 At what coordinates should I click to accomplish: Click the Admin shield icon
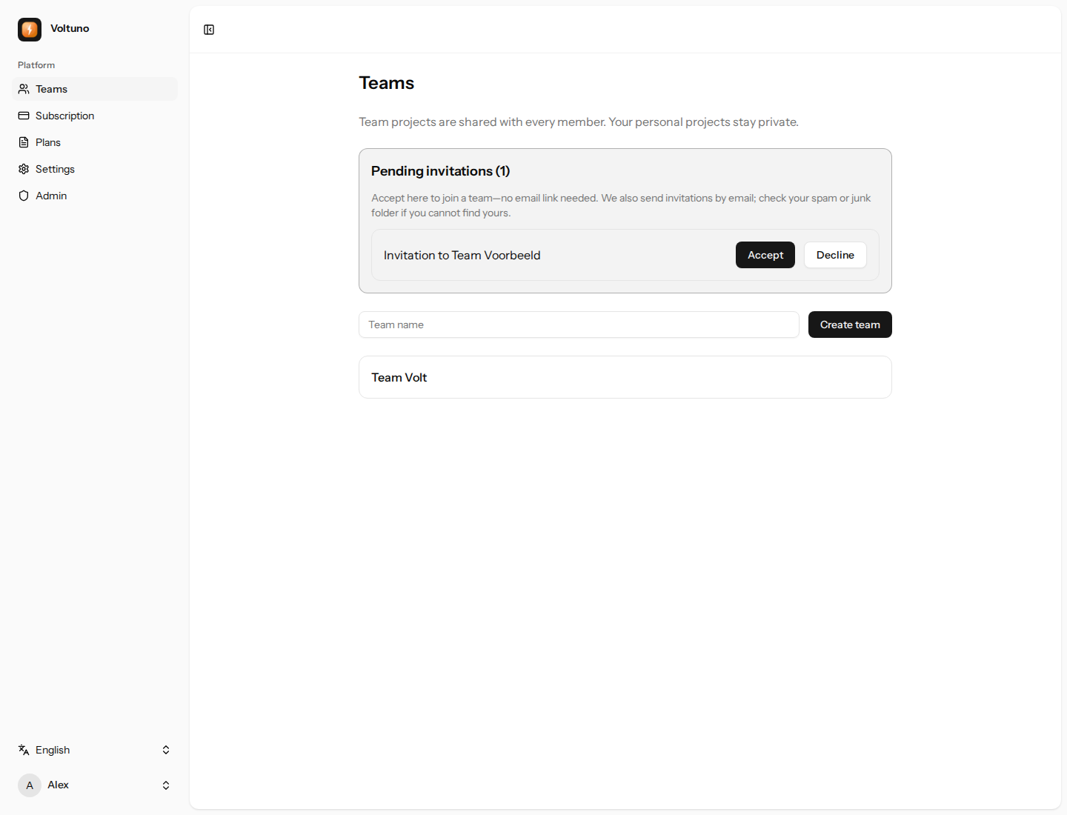[x=24, y=196]
